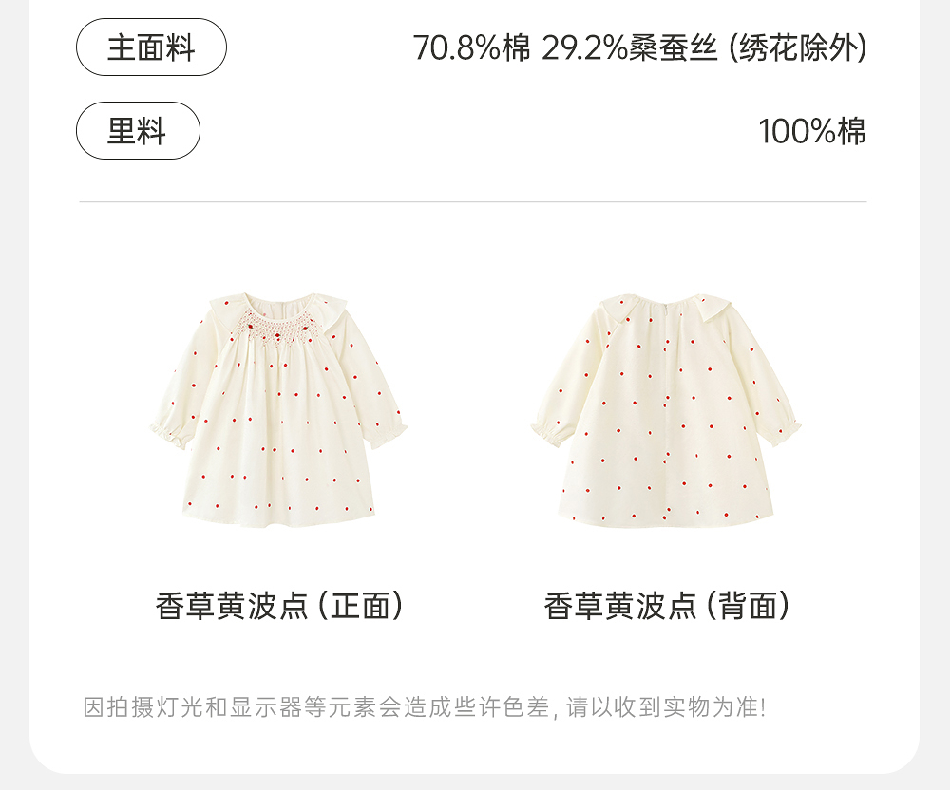The image size is (950, 790).
Task: Click the color difference disclaimer text
Action: pyautogui.click(x=425, y=706)
